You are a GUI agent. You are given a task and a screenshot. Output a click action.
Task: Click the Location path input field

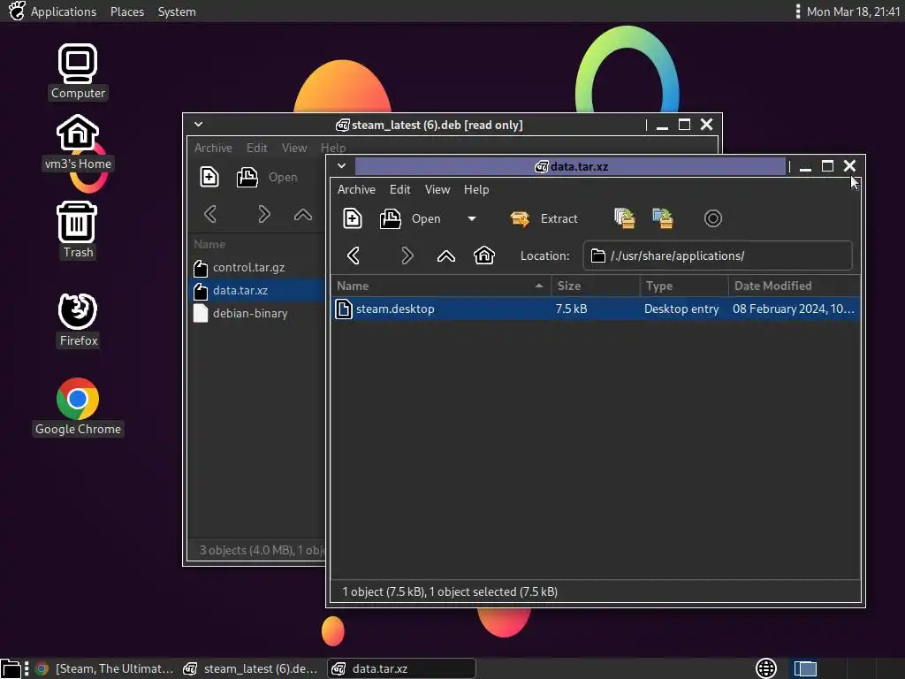[718, 256]
